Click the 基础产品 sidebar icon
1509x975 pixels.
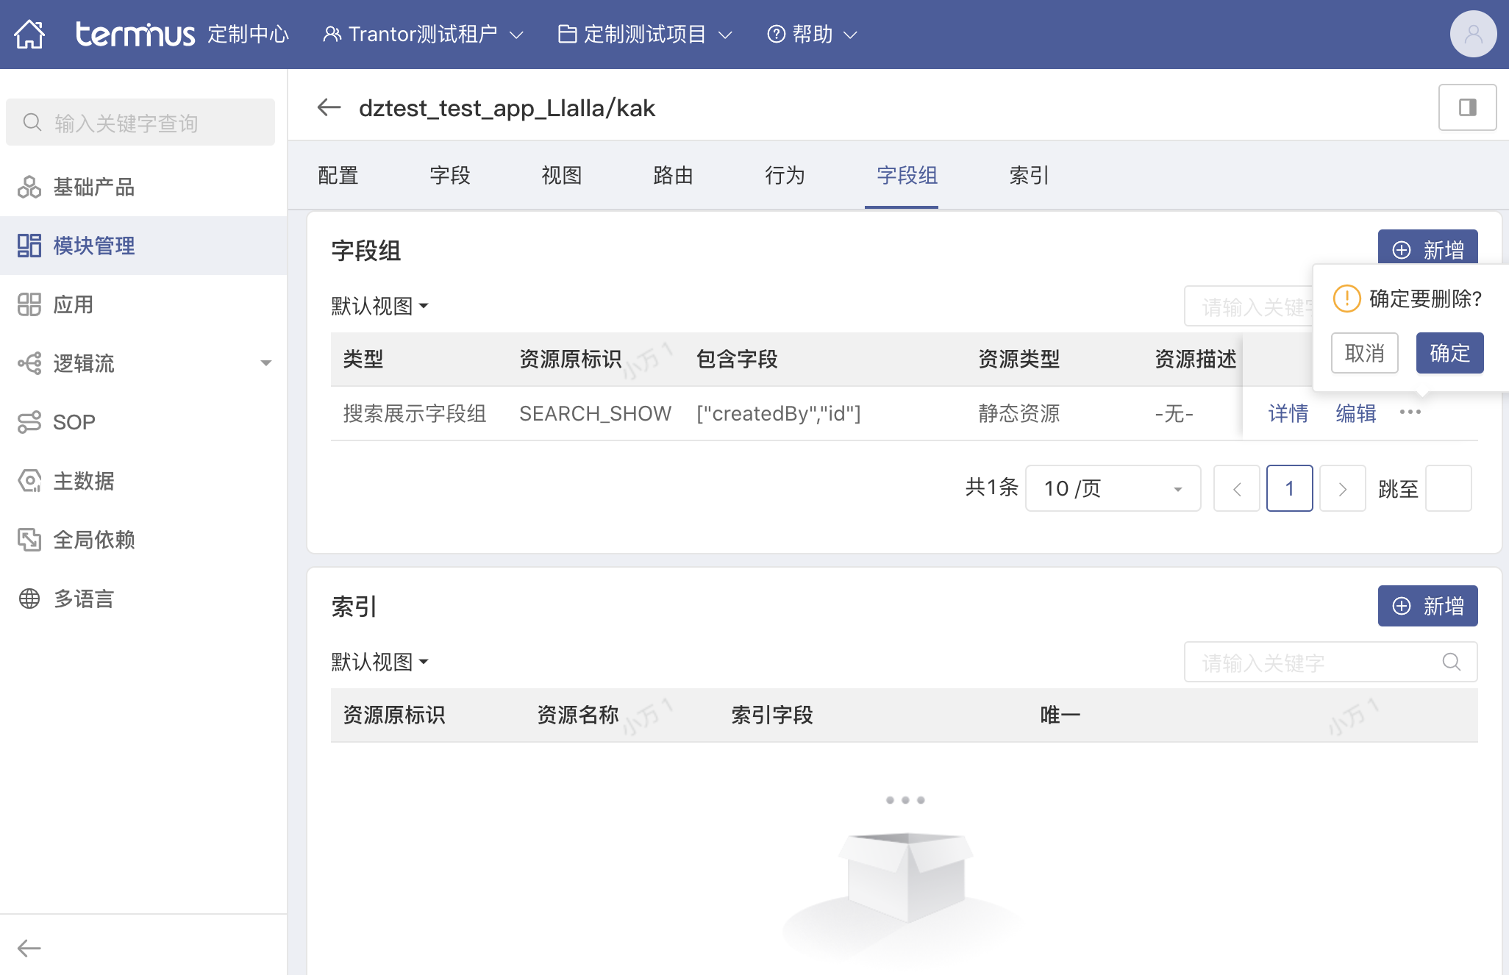[x=29, y=187]
